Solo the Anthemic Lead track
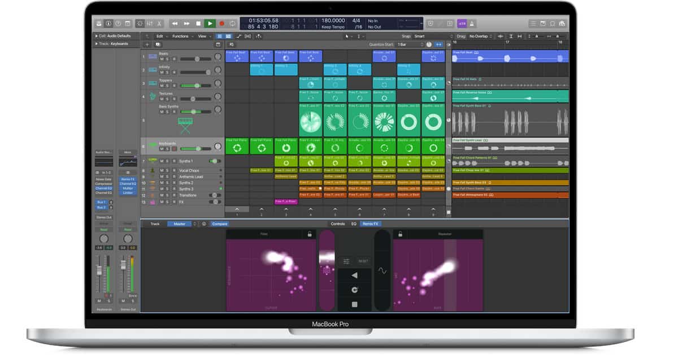 click(x=168, y=176)
